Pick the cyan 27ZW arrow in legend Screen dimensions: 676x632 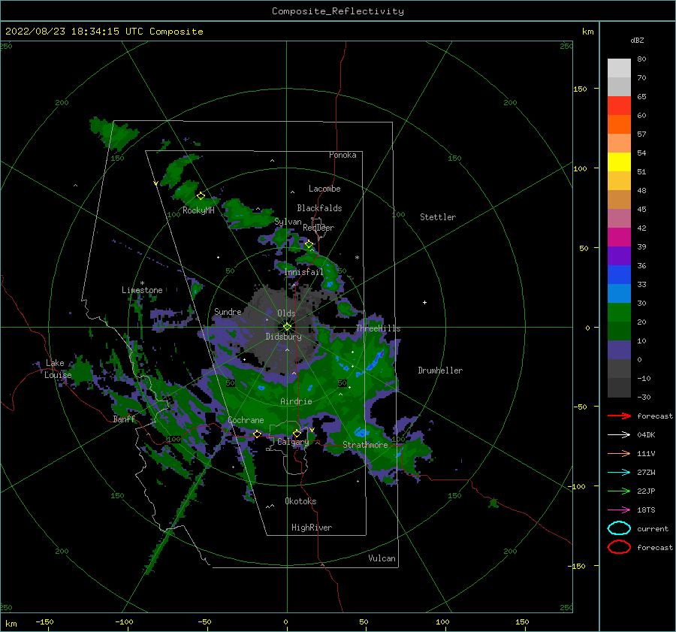click(619, 473)
